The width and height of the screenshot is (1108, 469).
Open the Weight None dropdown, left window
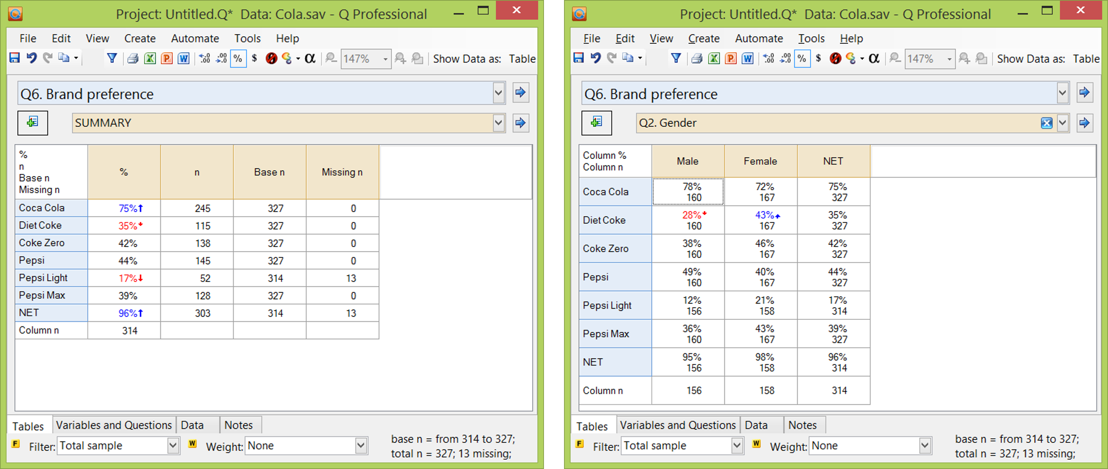coord(361,446)
